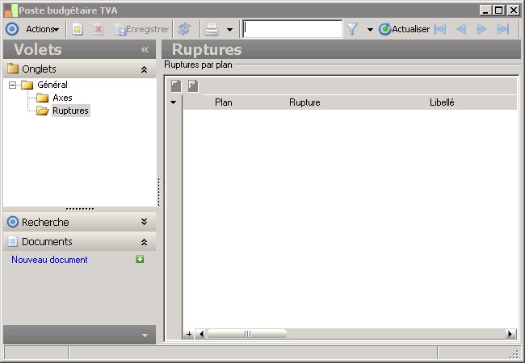Click the Recherche blue circle icon
525x363 pixels.
13,222
